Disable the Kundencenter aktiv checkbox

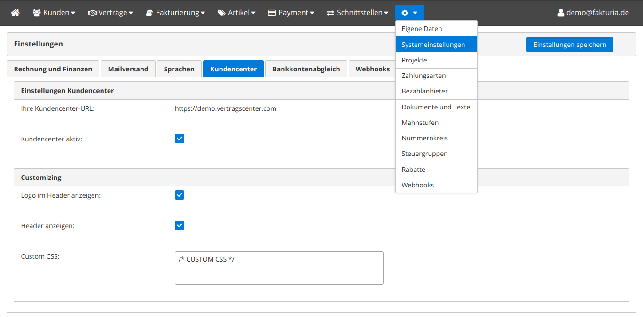coord(180,139)
